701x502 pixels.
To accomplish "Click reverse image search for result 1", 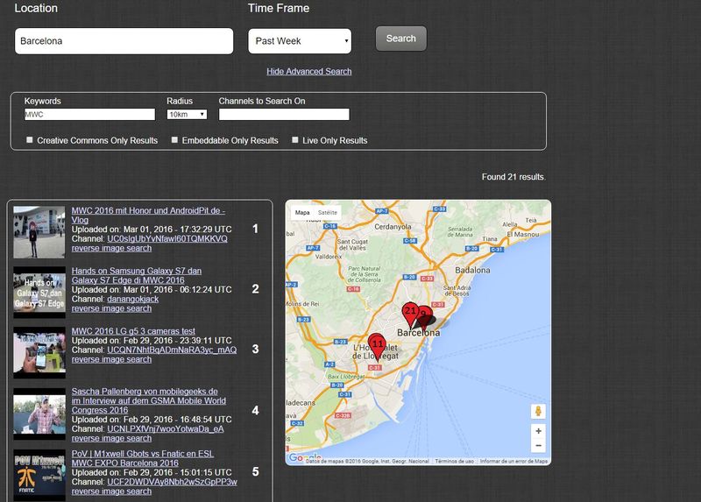I will point(111,248).
